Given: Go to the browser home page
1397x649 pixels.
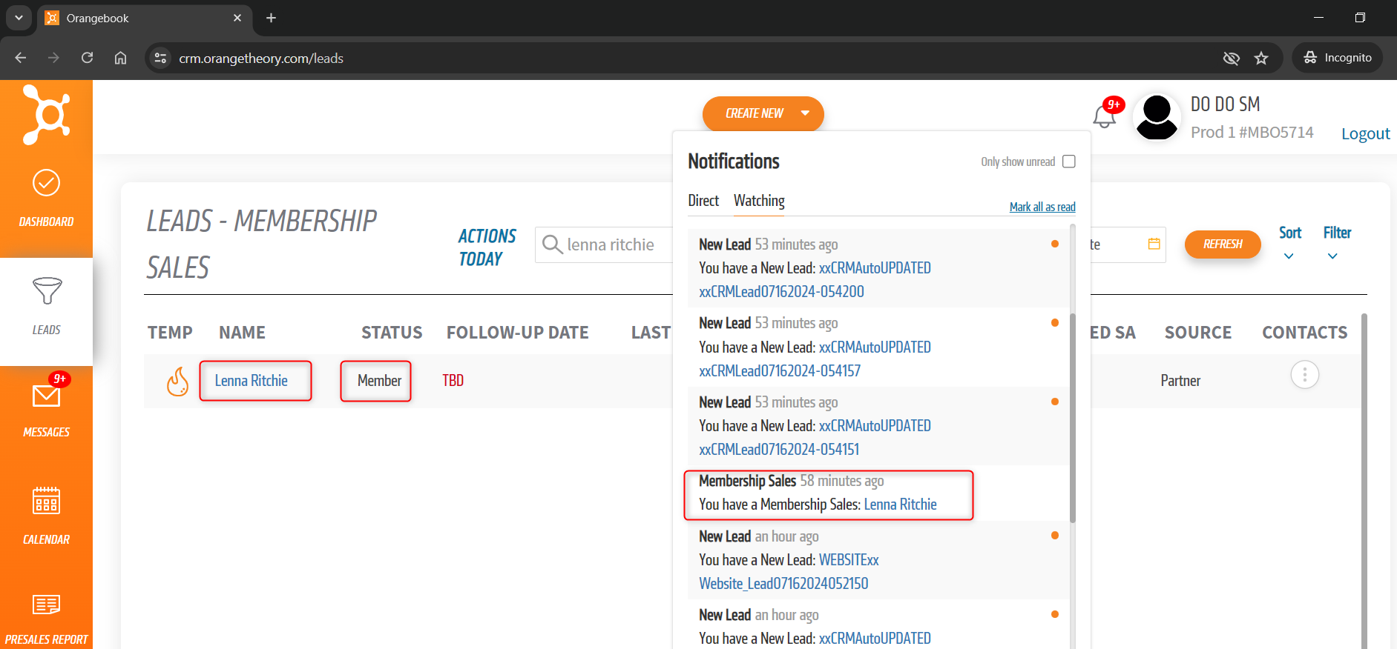Looking at the screenshot, I should coord(120,58).
